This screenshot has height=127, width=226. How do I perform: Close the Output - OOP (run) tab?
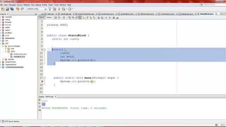pyautogui.click(x=55, y=97)
